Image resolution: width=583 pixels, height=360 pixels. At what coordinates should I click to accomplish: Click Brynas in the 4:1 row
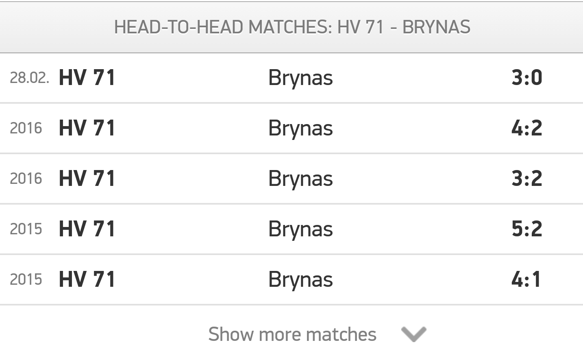pyautogui.click(x=300, y=280)
